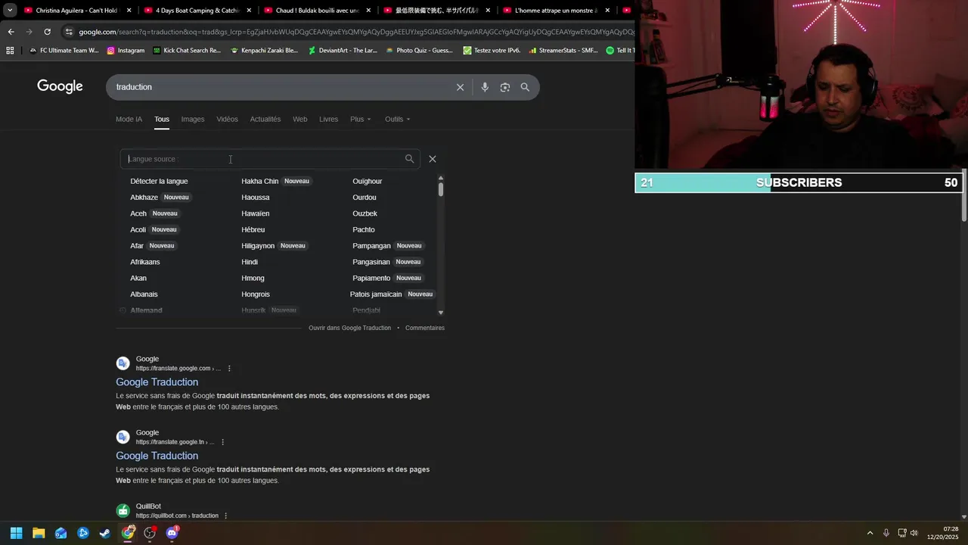968x545 pixels.
Task: Open the FC Ultimate Team bookmark
Action: [x=64, y=51]
